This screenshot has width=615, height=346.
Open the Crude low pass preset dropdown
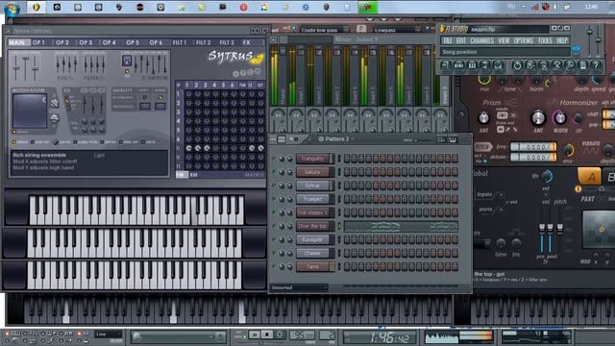point(325,30)
